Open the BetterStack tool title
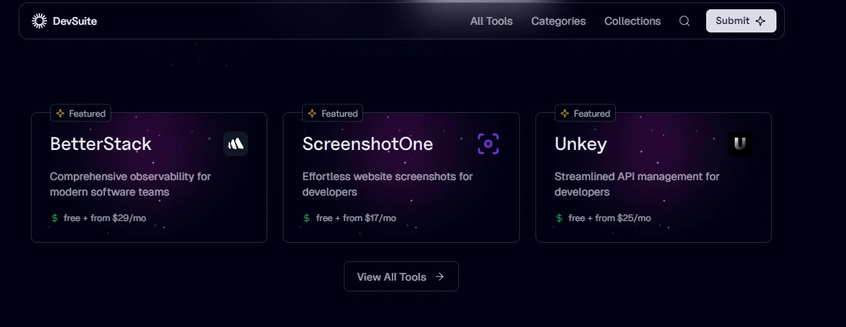846x327 pixels. coord(101,144)
